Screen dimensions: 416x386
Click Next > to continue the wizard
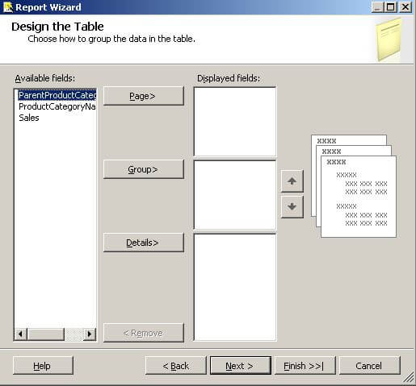point(241,366)
